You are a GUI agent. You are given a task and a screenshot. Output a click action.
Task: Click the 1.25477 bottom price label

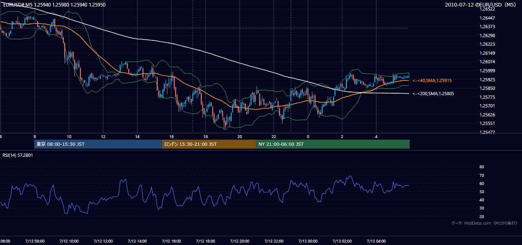488,132
